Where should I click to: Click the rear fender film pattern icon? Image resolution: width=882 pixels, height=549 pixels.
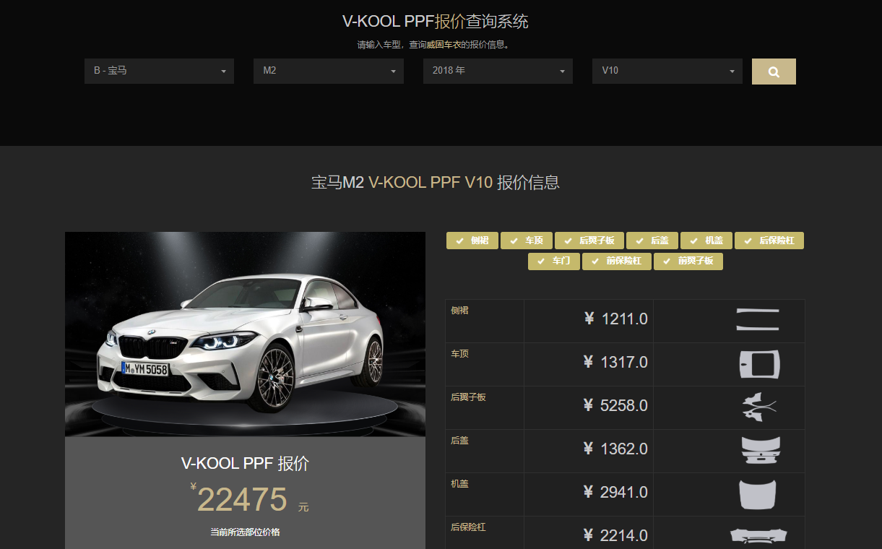(759, 407)
